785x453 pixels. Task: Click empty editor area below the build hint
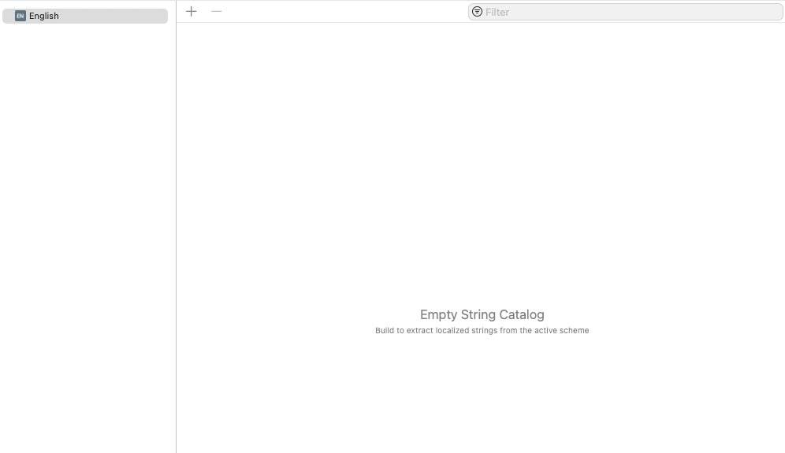pos(481,394)
